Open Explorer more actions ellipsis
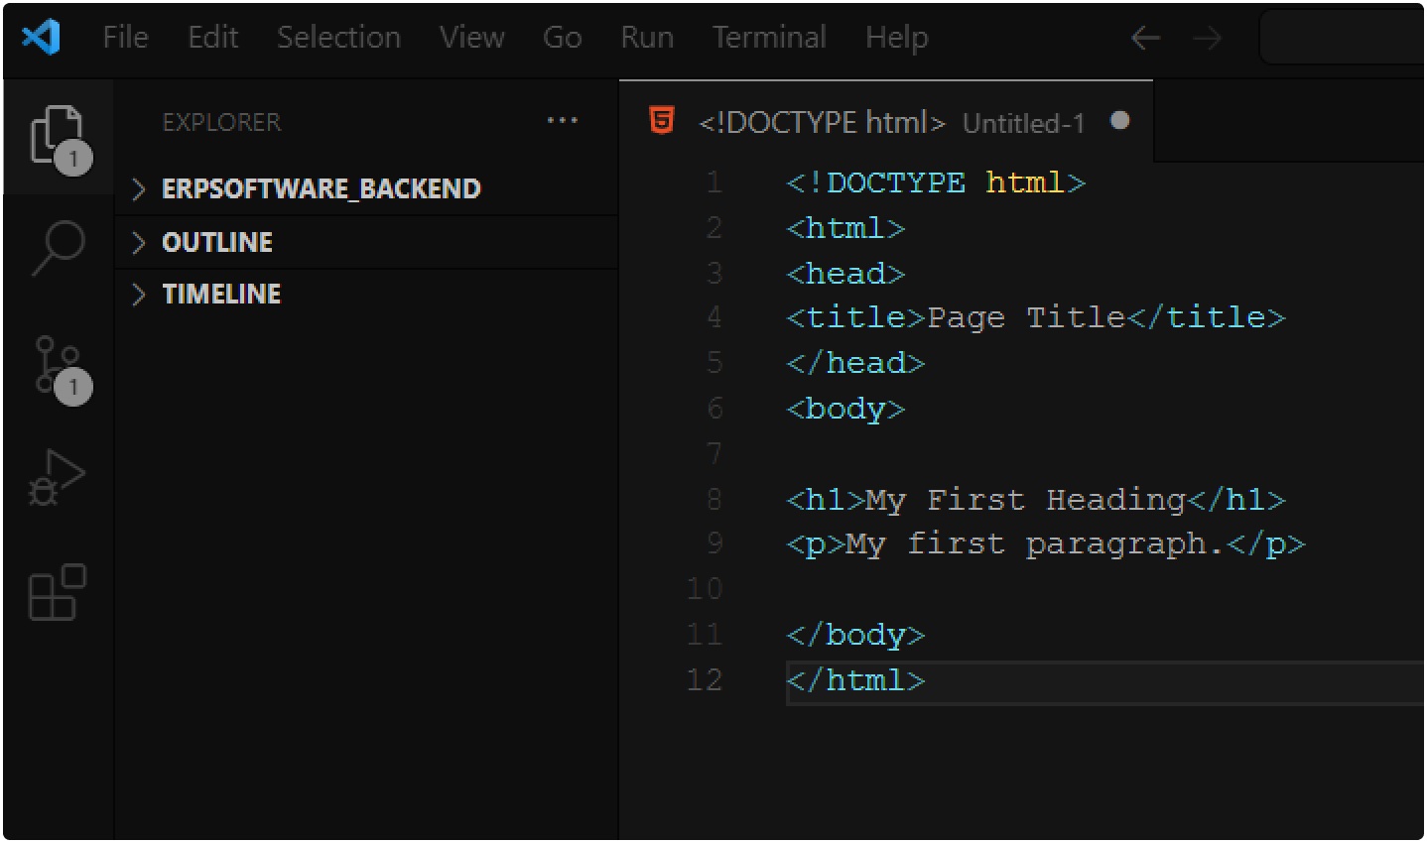Screen dimensions: 1427x843 click(563, 121)
